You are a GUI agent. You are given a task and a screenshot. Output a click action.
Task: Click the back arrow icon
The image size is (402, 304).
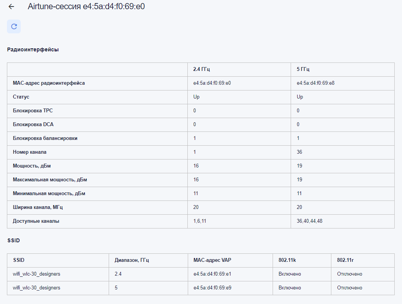coord(11,7)
